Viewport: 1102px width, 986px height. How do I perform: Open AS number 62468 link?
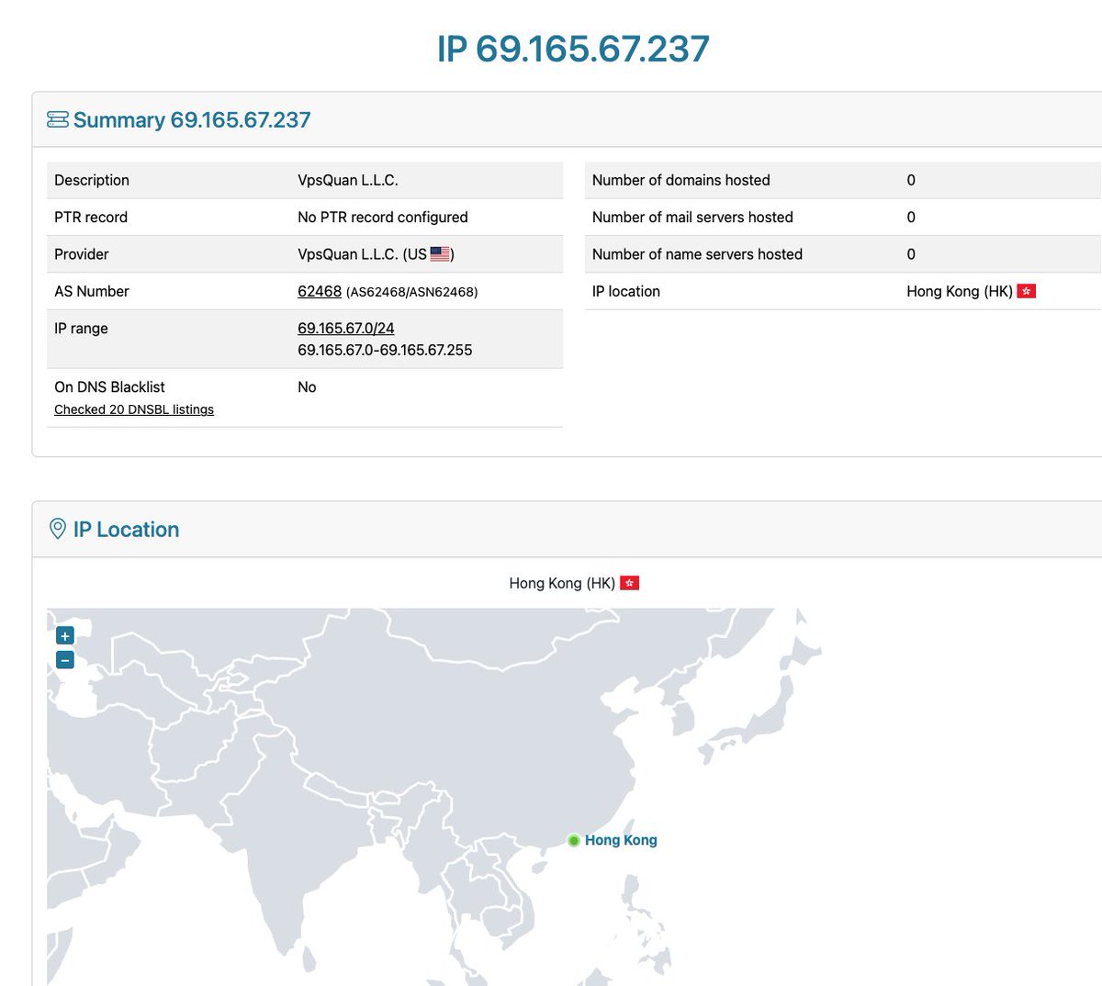pos(320,291)
